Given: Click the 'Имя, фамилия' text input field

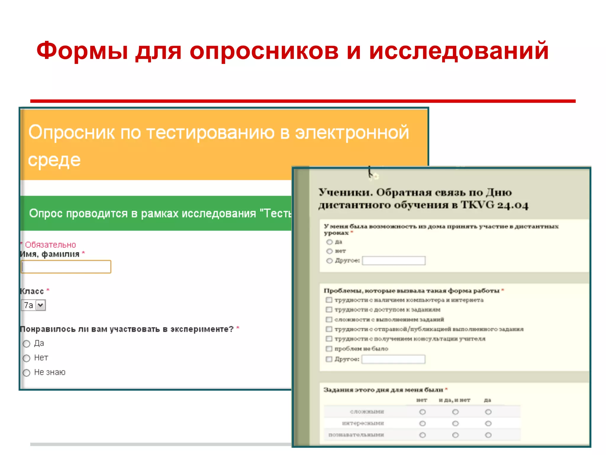Looking at the screenshot, I should point(66,267).
